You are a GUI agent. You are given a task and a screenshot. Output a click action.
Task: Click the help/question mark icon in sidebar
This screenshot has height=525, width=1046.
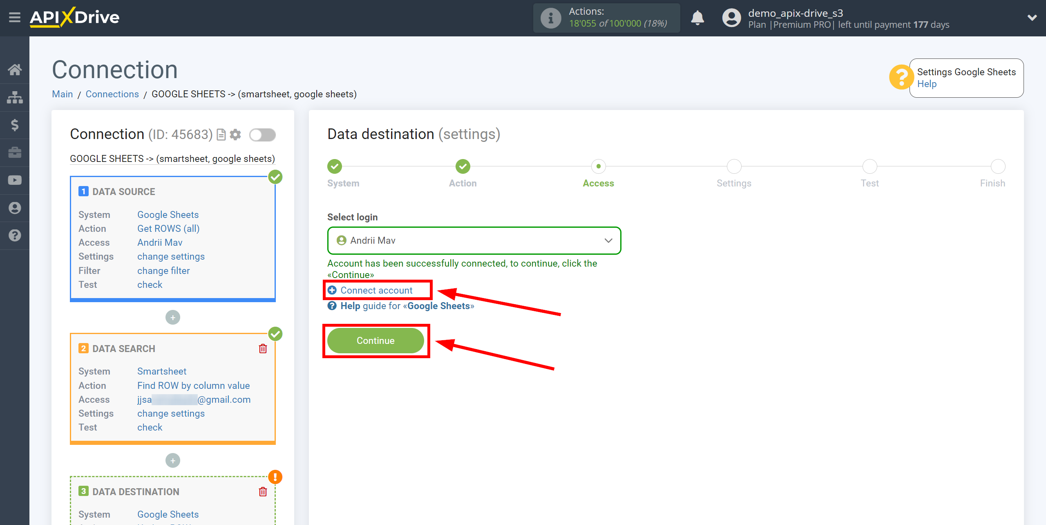tap(14, 235)
